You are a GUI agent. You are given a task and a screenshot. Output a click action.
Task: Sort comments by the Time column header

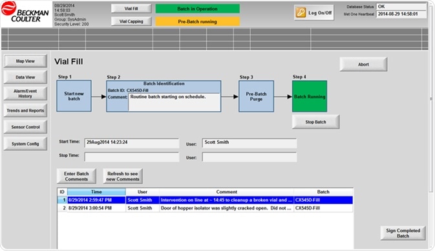click(96, 192)
